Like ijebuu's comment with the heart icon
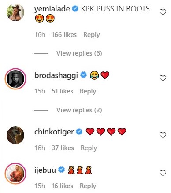Image resolution: width=171 pixels, height=193 pixels. 163,173
